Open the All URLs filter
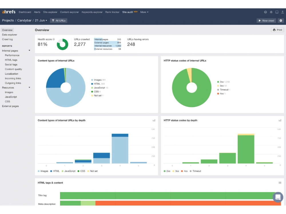The width and height of the screenshot is (286, 214). (59, 21)
